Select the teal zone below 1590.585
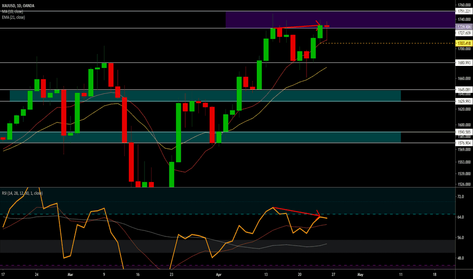The image size is (473, 279). [200, 137]
